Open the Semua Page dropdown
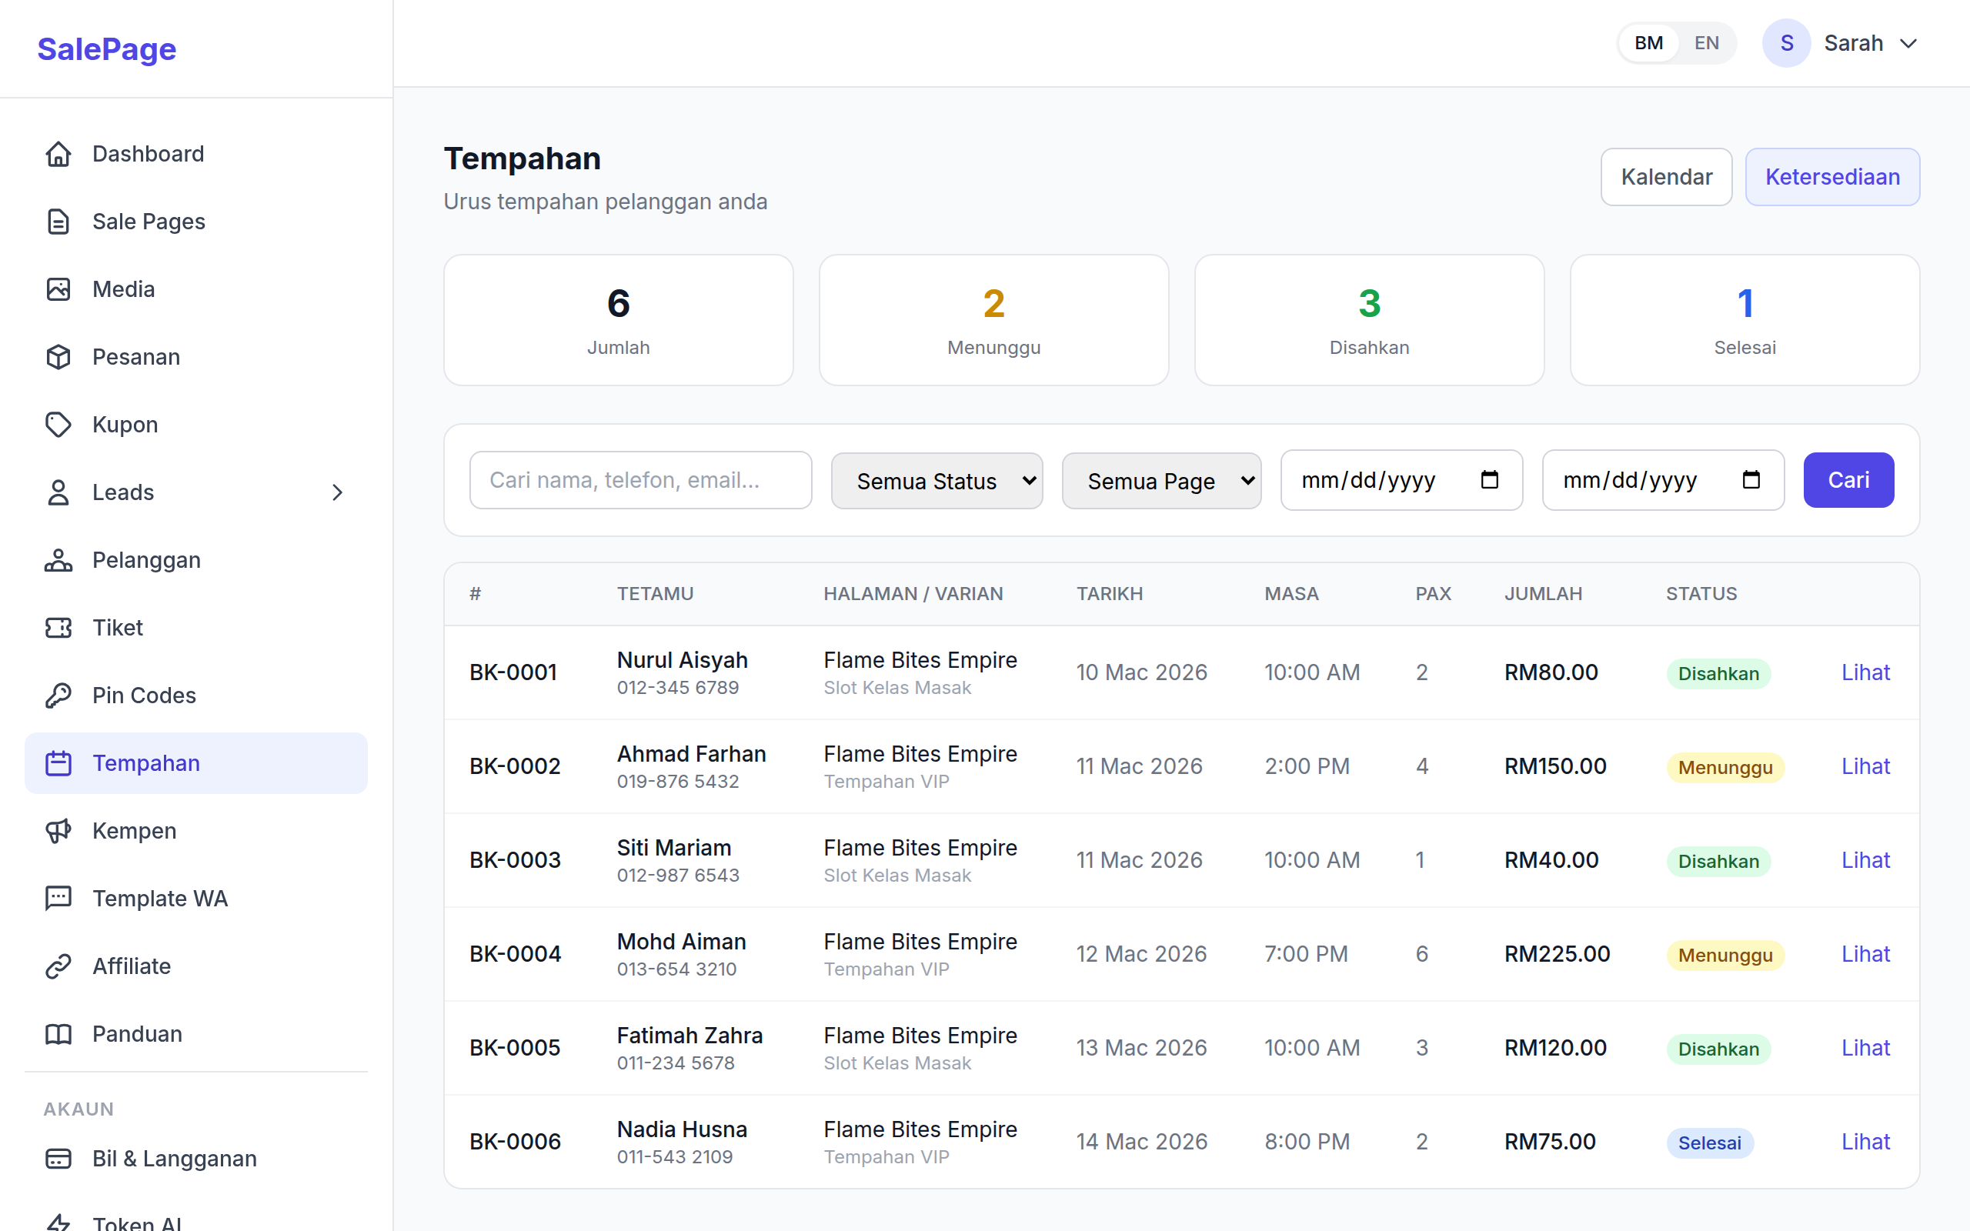 click(1160, 480)
